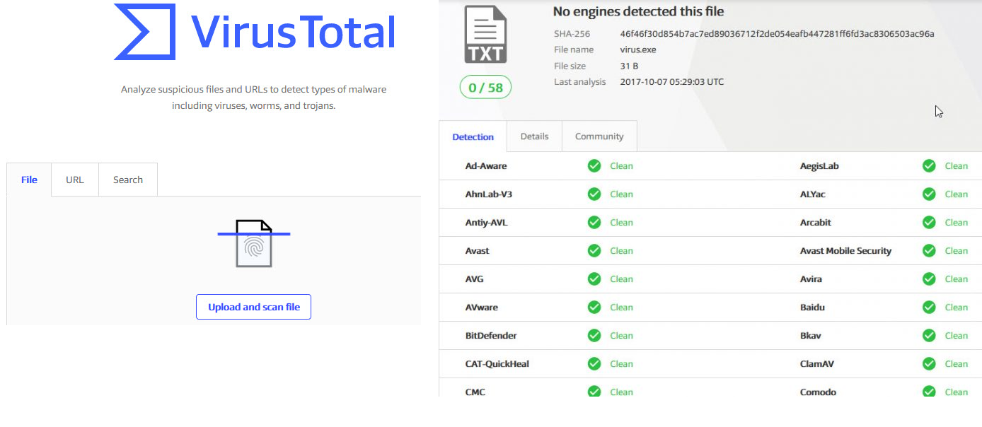Click green check icon for AVG

594,279
